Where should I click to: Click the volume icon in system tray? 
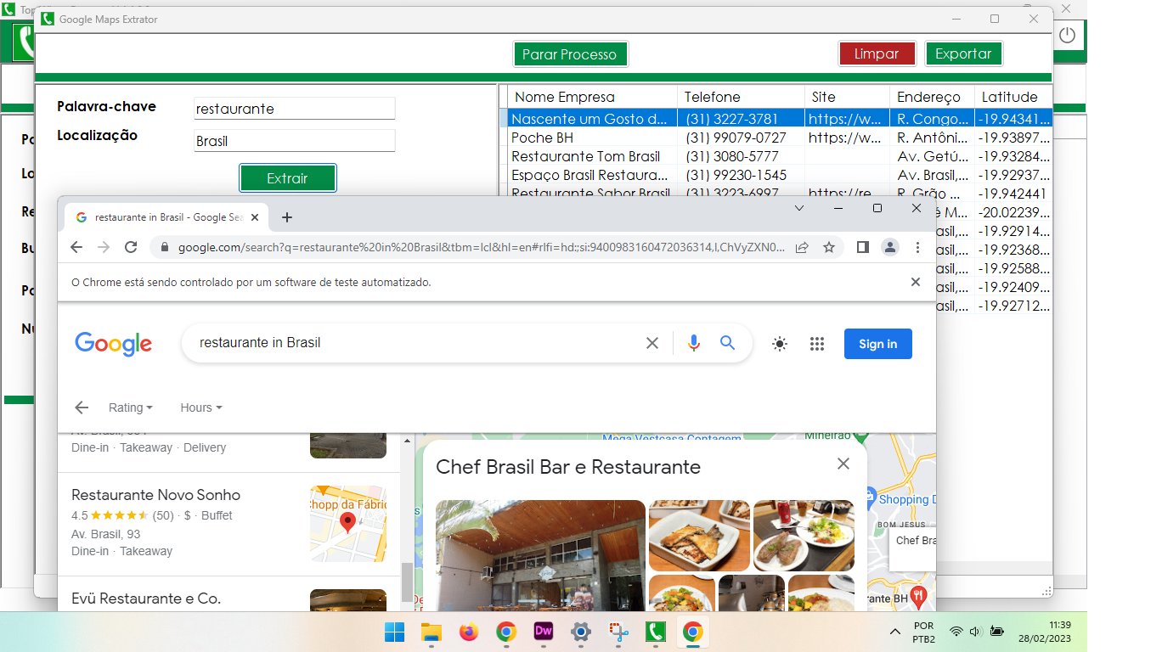click(x=976, y=632)
